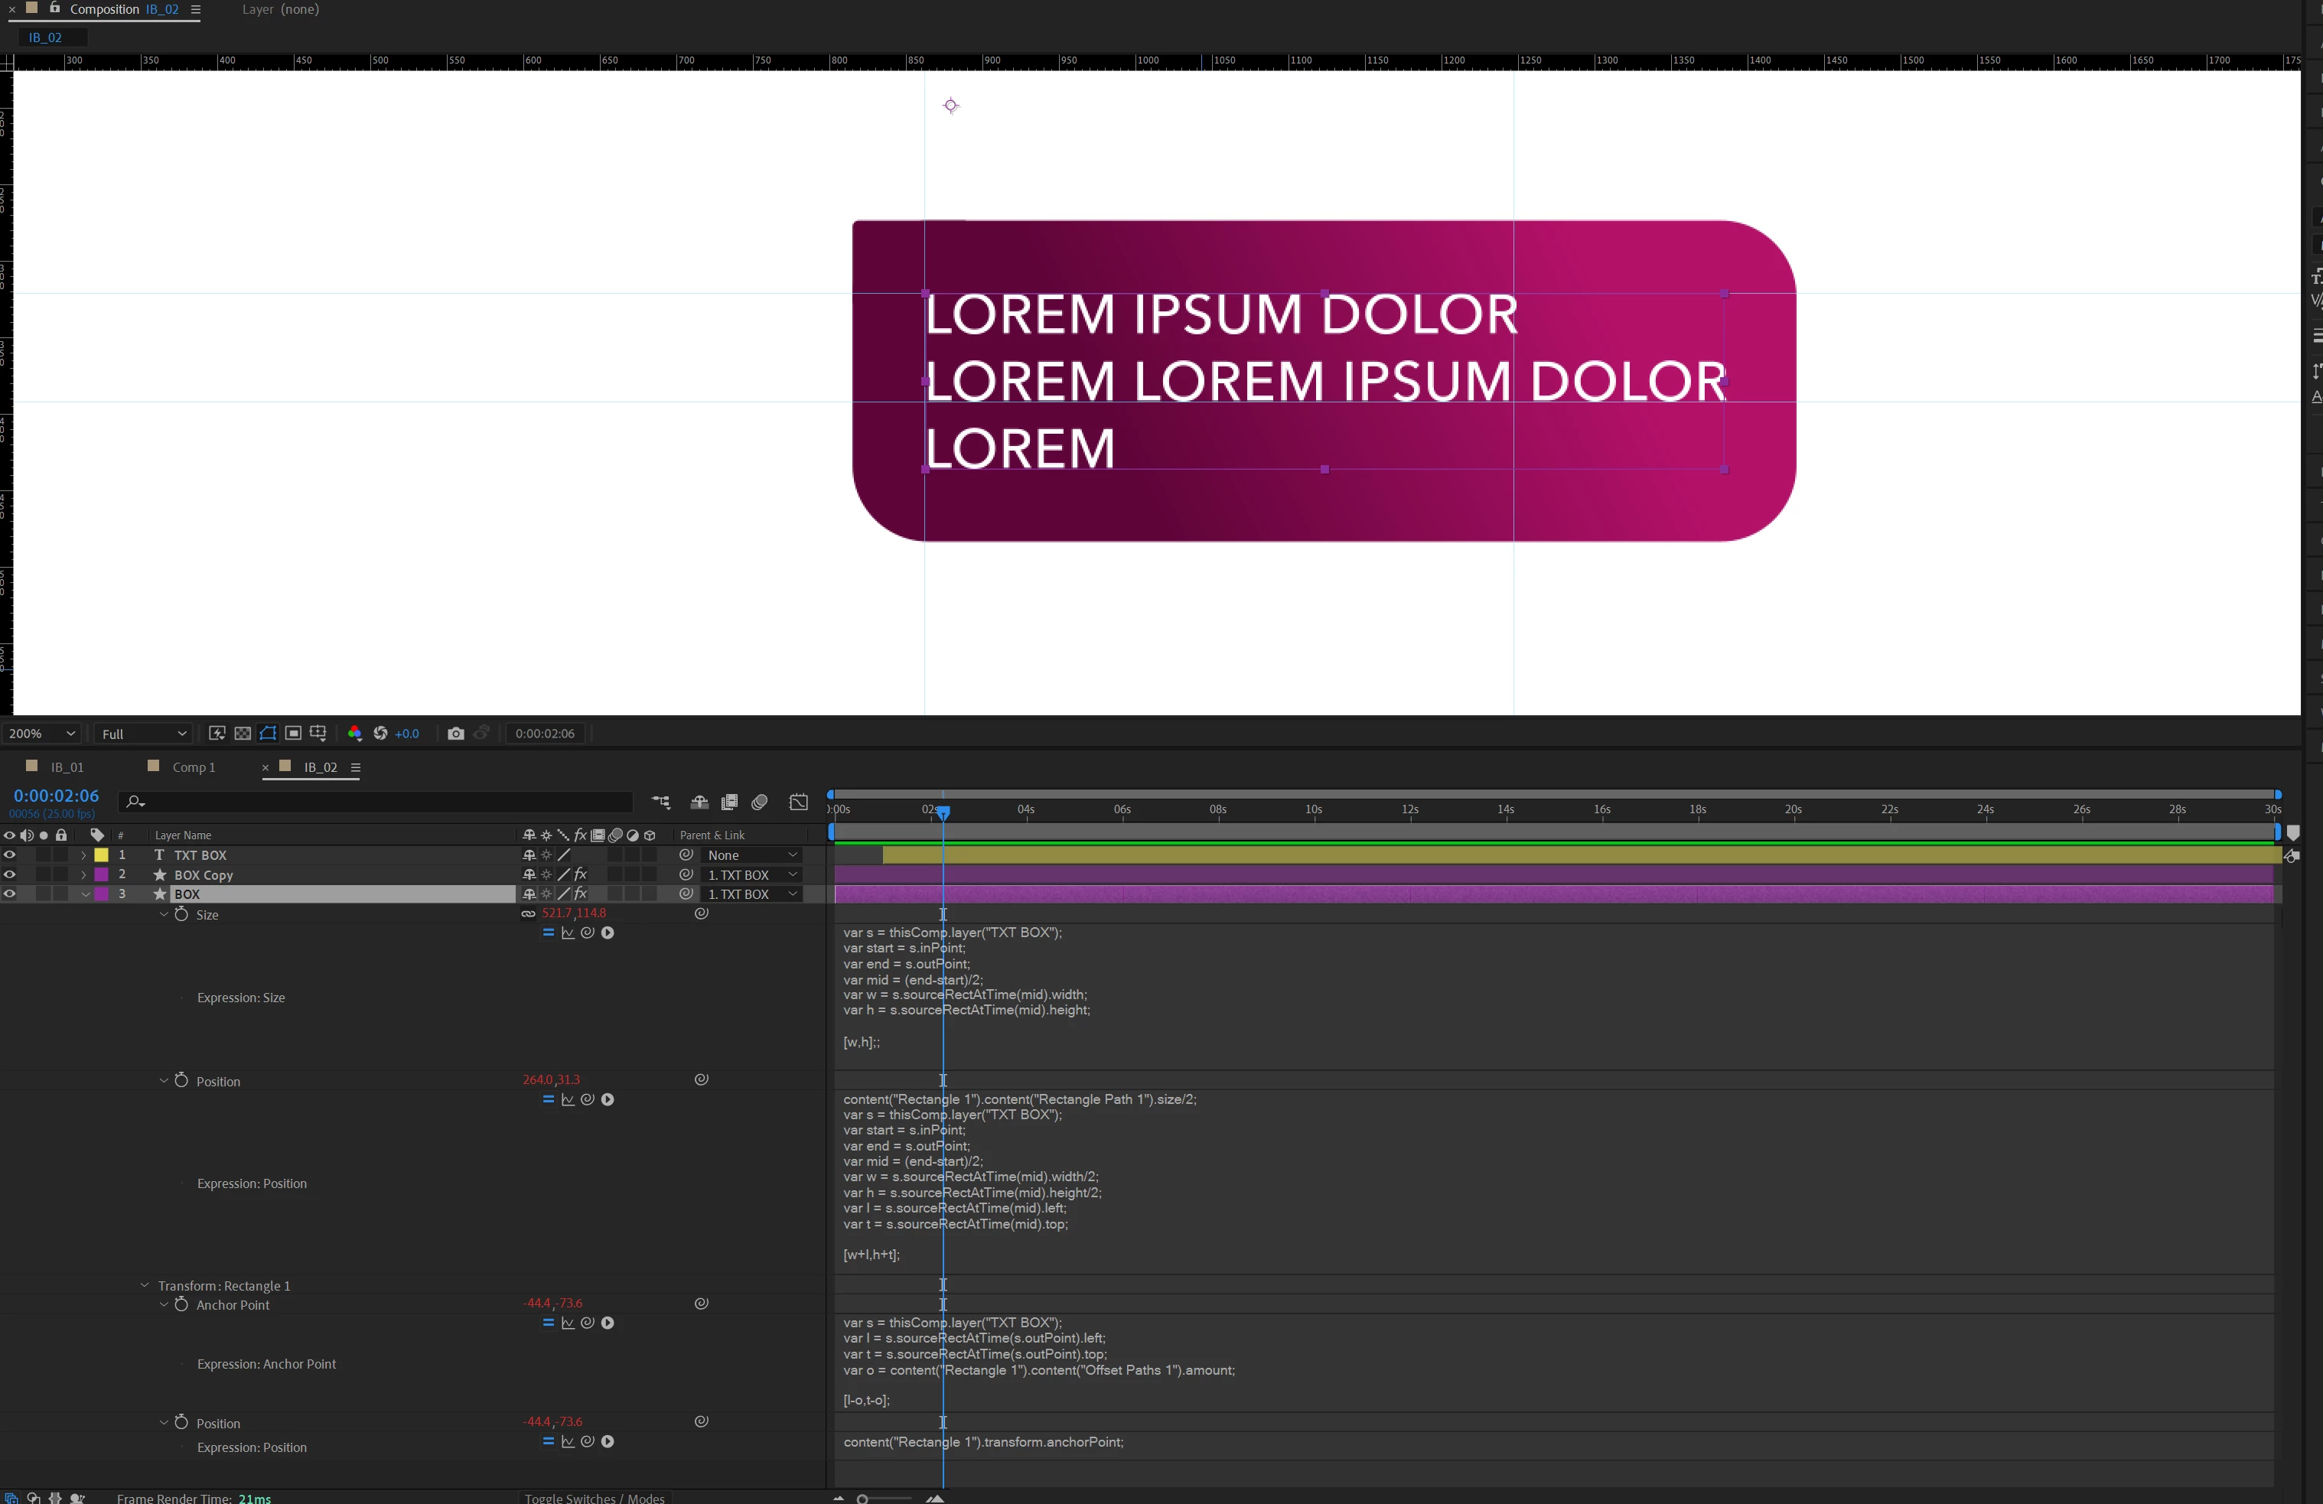2323x1504 pixels.
Task: Toggle the transparency grid icon
Action: [243, 733]
